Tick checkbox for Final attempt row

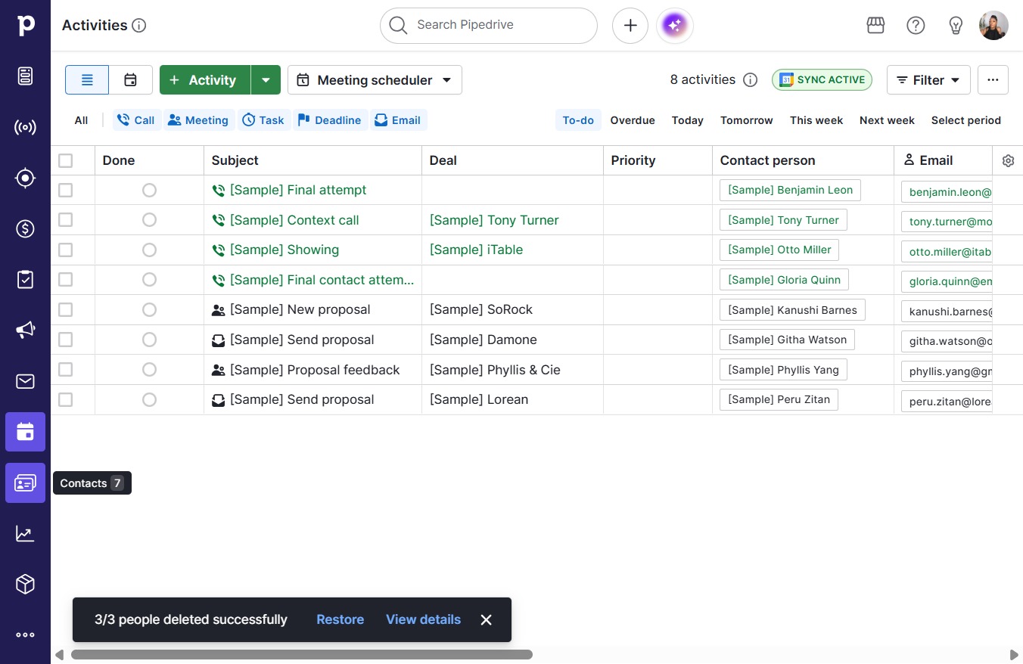[x=66, y=190]
